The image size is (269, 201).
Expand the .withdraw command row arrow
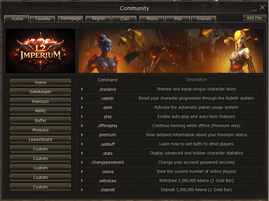(82, 181)
